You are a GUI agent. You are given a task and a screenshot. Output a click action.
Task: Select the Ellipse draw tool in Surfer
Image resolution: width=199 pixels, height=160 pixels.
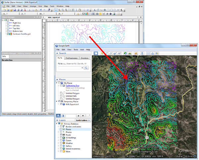[x=115, y=10]
